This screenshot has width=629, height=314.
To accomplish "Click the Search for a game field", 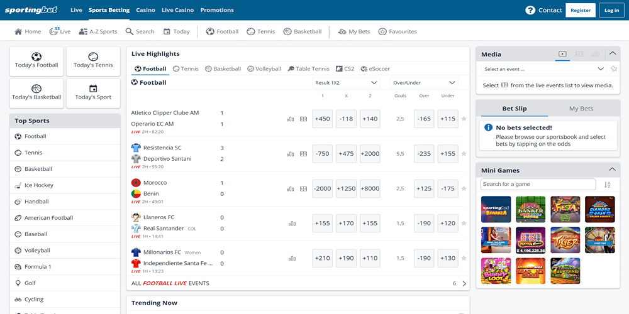I will pyautogui.click(x=538, y=184).
